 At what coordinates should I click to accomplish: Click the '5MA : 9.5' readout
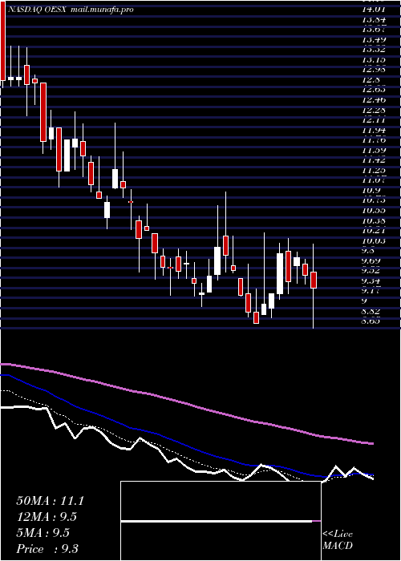[x=43, y=533]
